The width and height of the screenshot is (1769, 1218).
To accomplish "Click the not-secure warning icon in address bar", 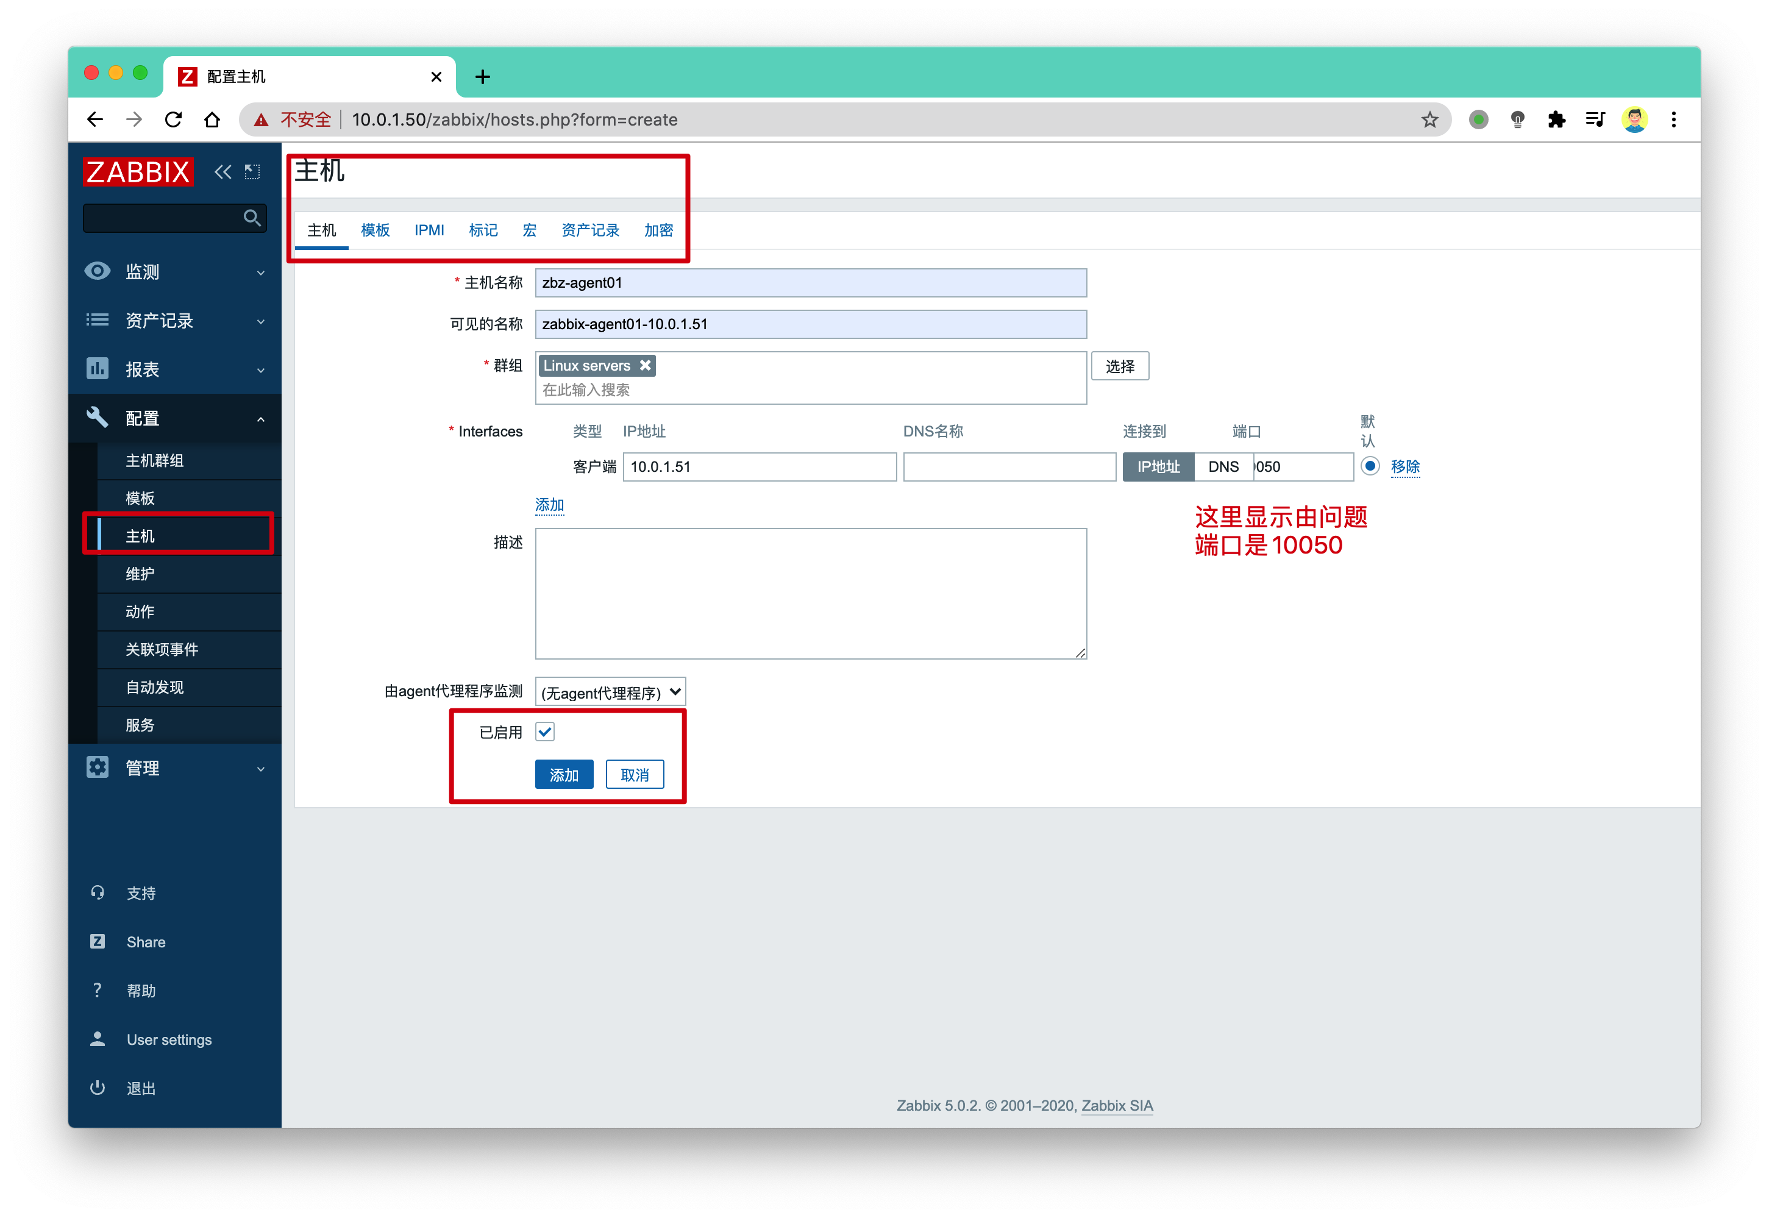I will coord(261,120).
